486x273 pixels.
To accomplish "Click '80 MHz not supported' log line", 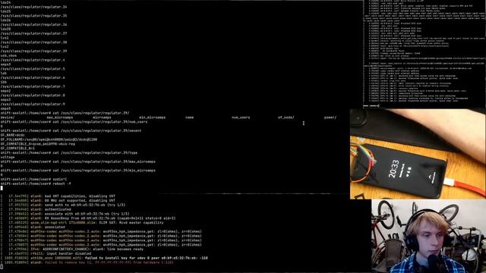I will [x=58, y=200].
